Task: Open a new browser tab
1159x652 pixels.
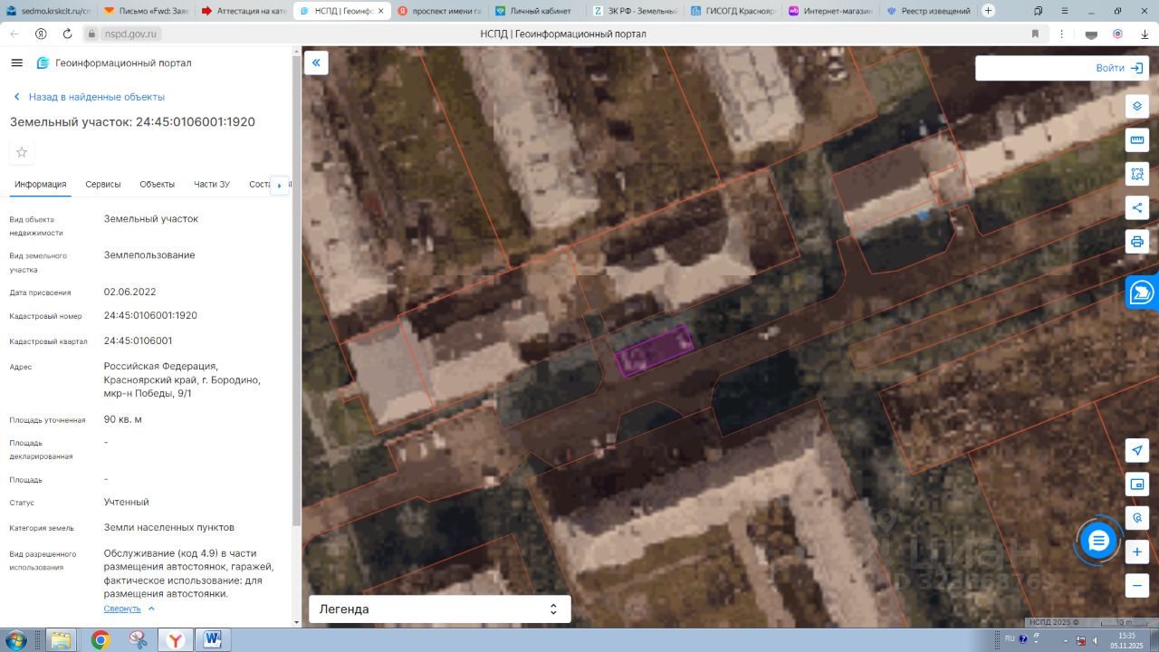Action: pyautogui.click(x=988, y=11)
